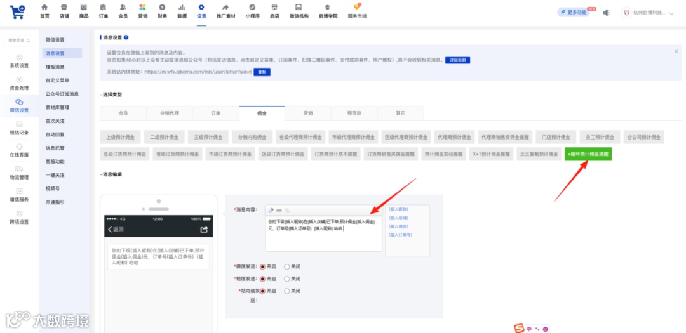Open 增值服务 in the left sidebar
686x333 pixels.
19,195
